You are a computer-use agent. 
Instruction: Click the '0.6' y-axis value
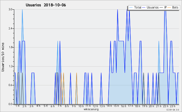click(x=10, y=85)
